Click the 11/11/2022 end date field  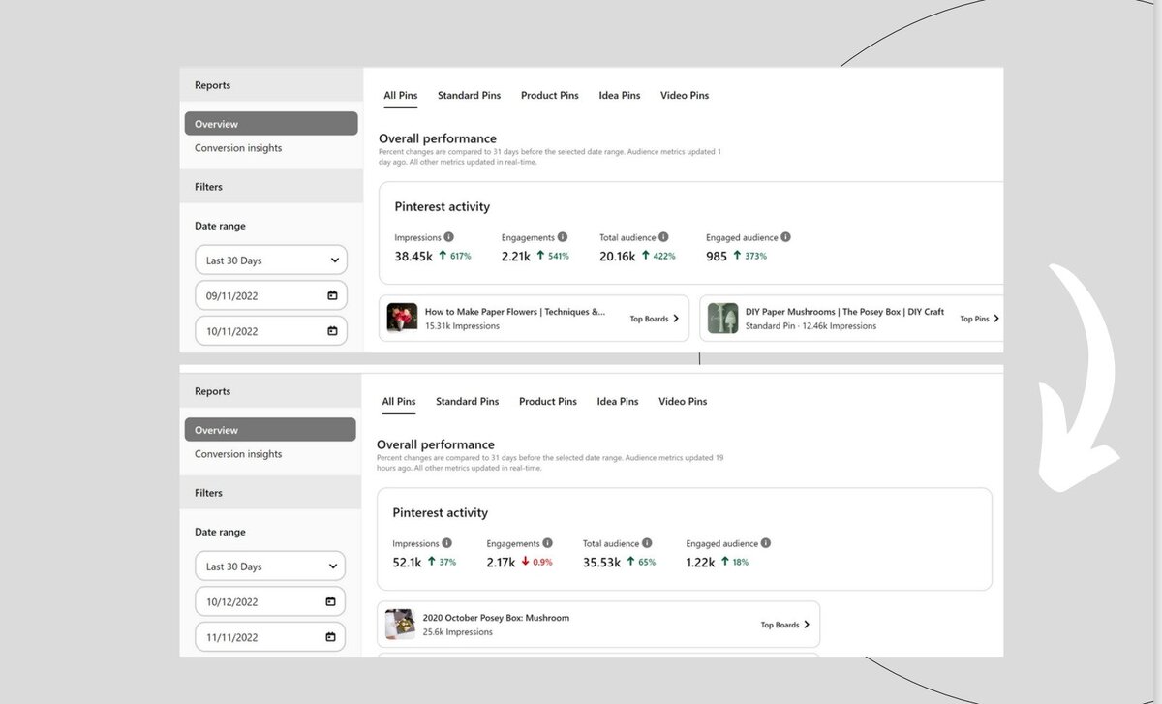pos(269,637)
